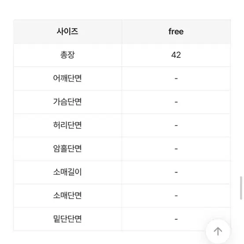Tap the scroll-to-top arrow button
244x244 pixels.
coord(218,231)
